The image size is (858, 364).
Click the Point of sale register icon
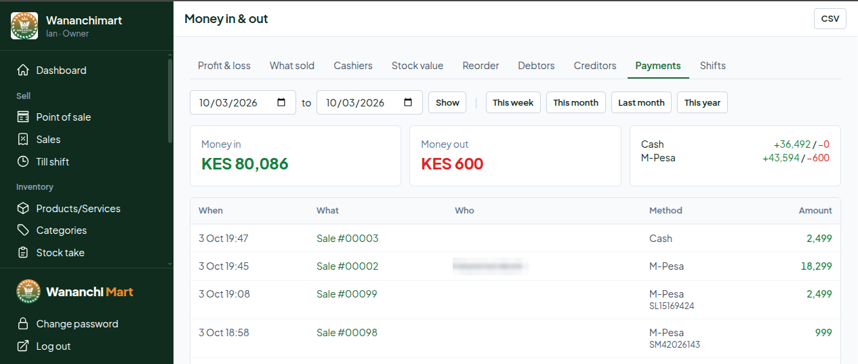pyautogui.click(x=23, y=117)
